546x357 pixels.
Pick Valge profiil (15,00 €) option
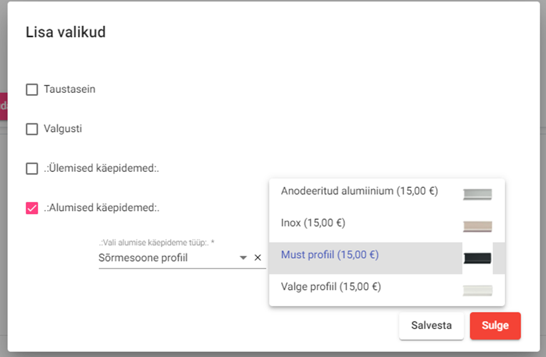tap(331, 286)
